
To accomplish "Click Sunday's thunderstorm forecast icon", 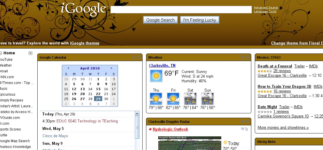I will [x=208, y=99].
